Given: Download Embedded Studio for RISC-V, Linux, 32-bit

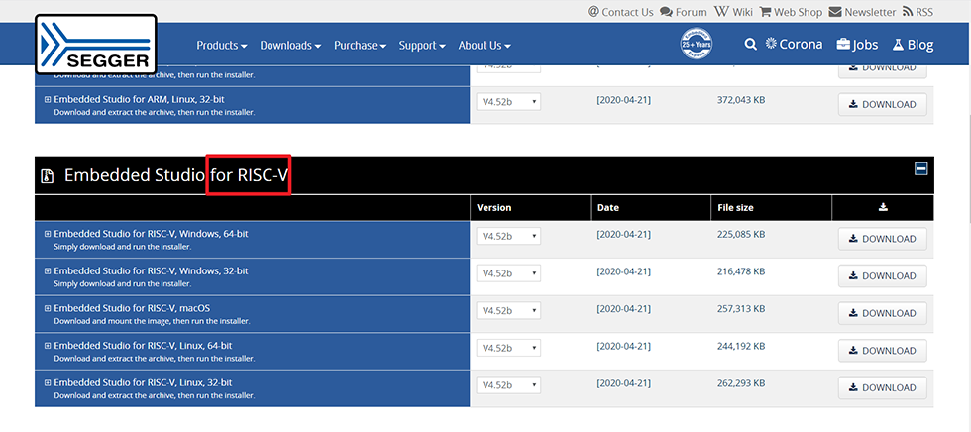Looking at the screenshot, I should tap(883, 388).
